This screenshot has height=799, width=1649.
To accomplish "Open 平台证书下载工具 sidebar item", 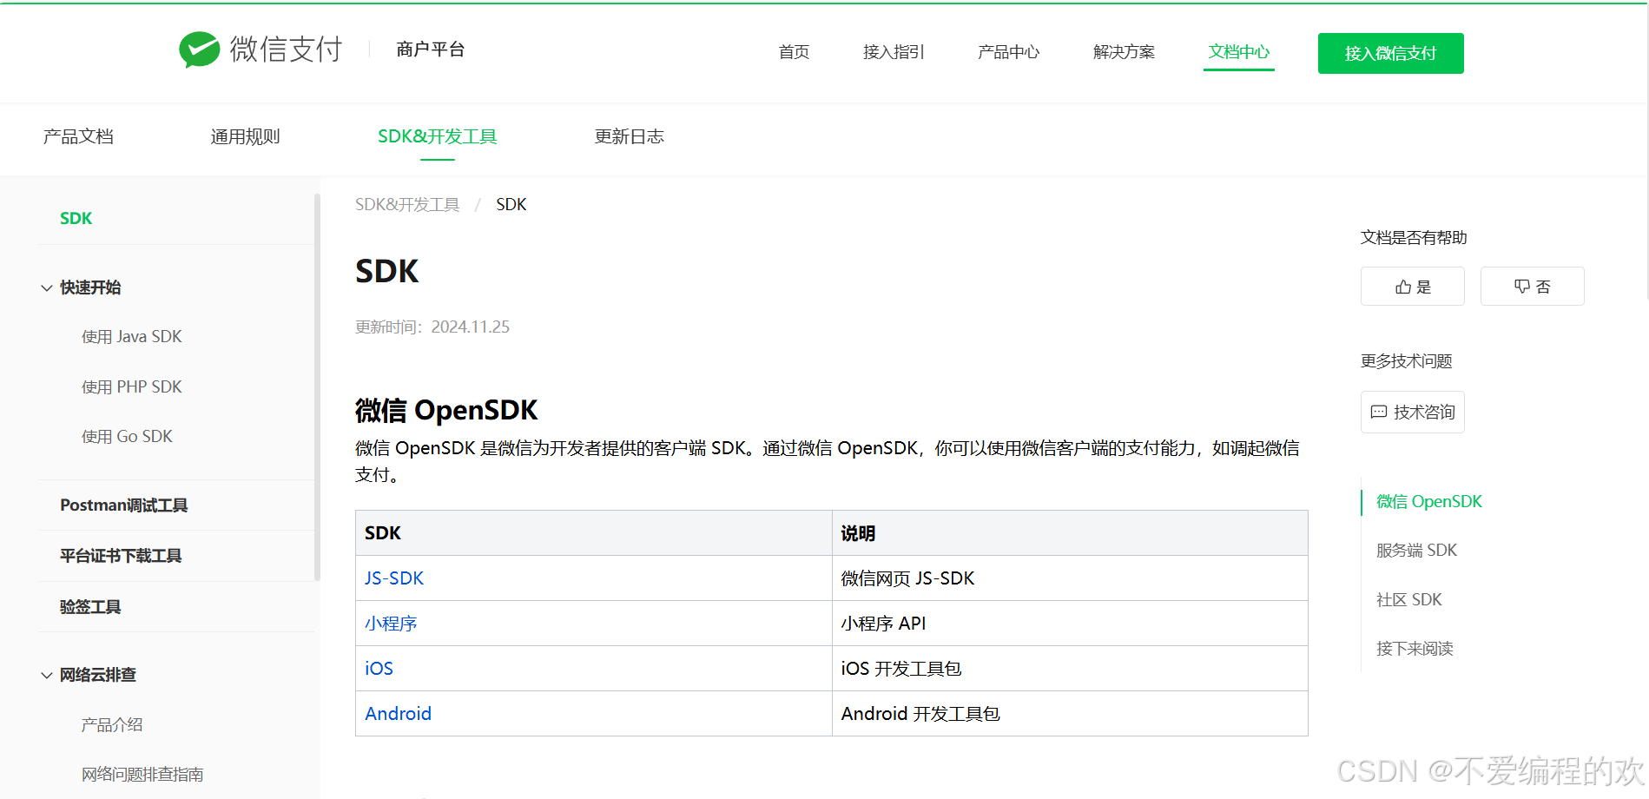I will 120,556.
